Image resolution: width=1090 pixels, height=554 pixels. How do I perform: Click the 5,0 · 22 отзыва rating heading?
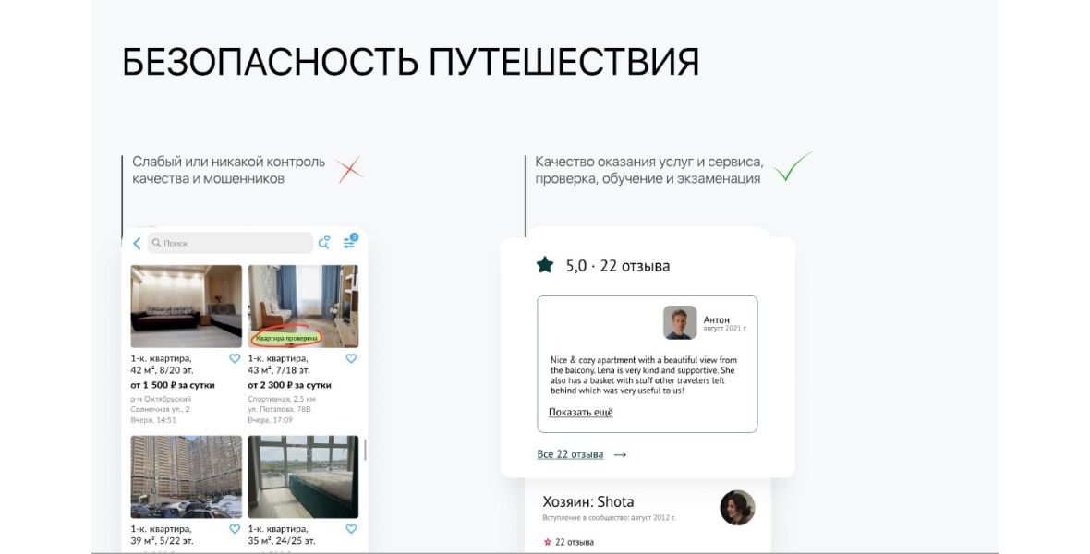617,266
